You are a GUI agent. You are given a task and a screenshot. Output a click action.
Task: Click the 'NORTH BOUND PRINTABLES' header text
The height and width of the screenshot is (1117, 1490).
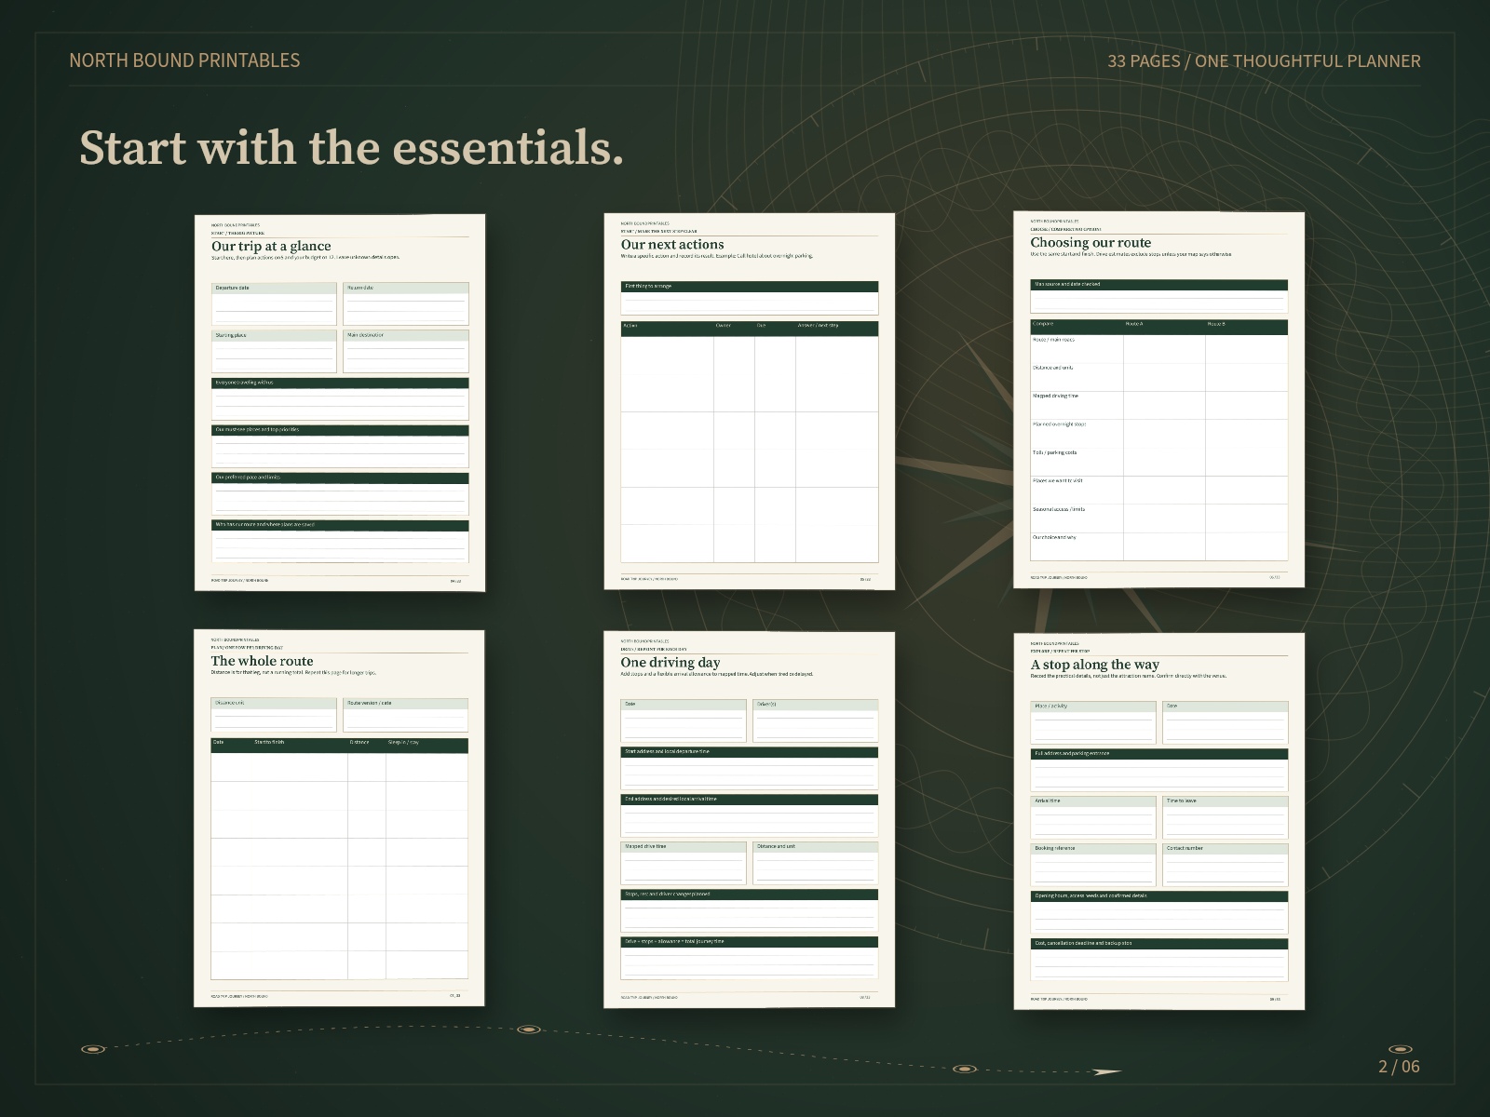[184, 61]
